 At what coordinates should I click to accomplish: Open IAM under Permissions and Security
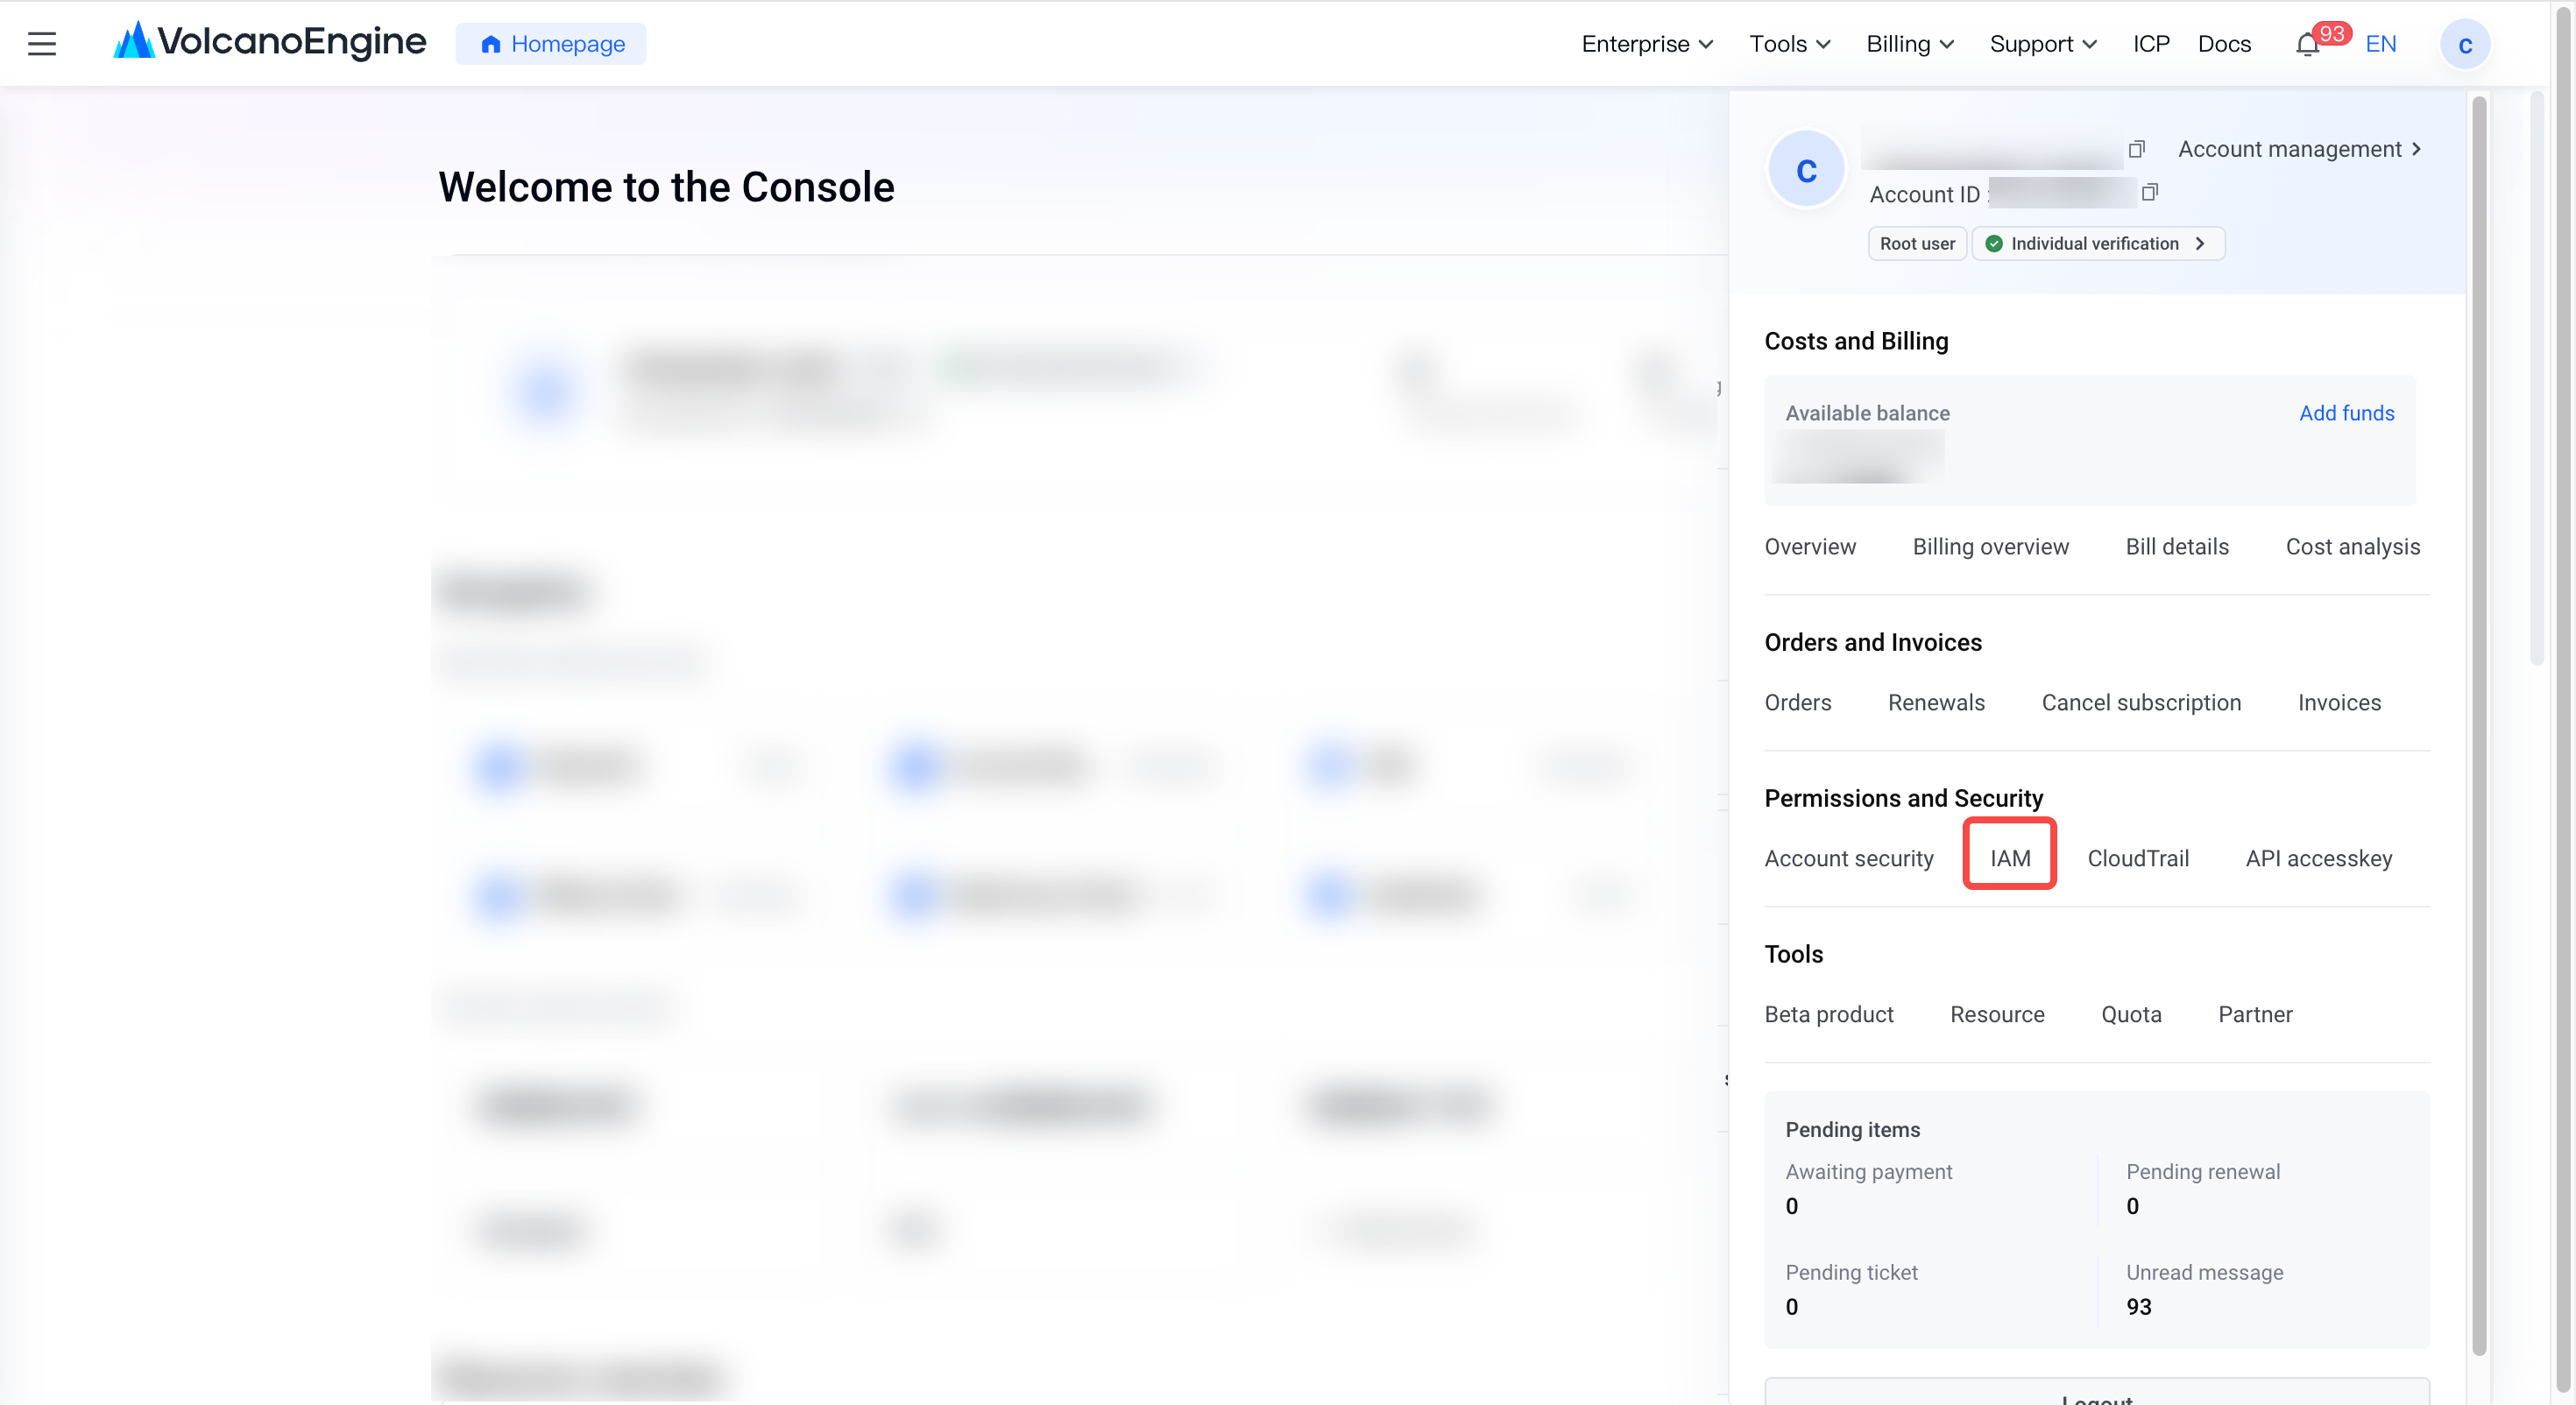[x=2010, y=858]
